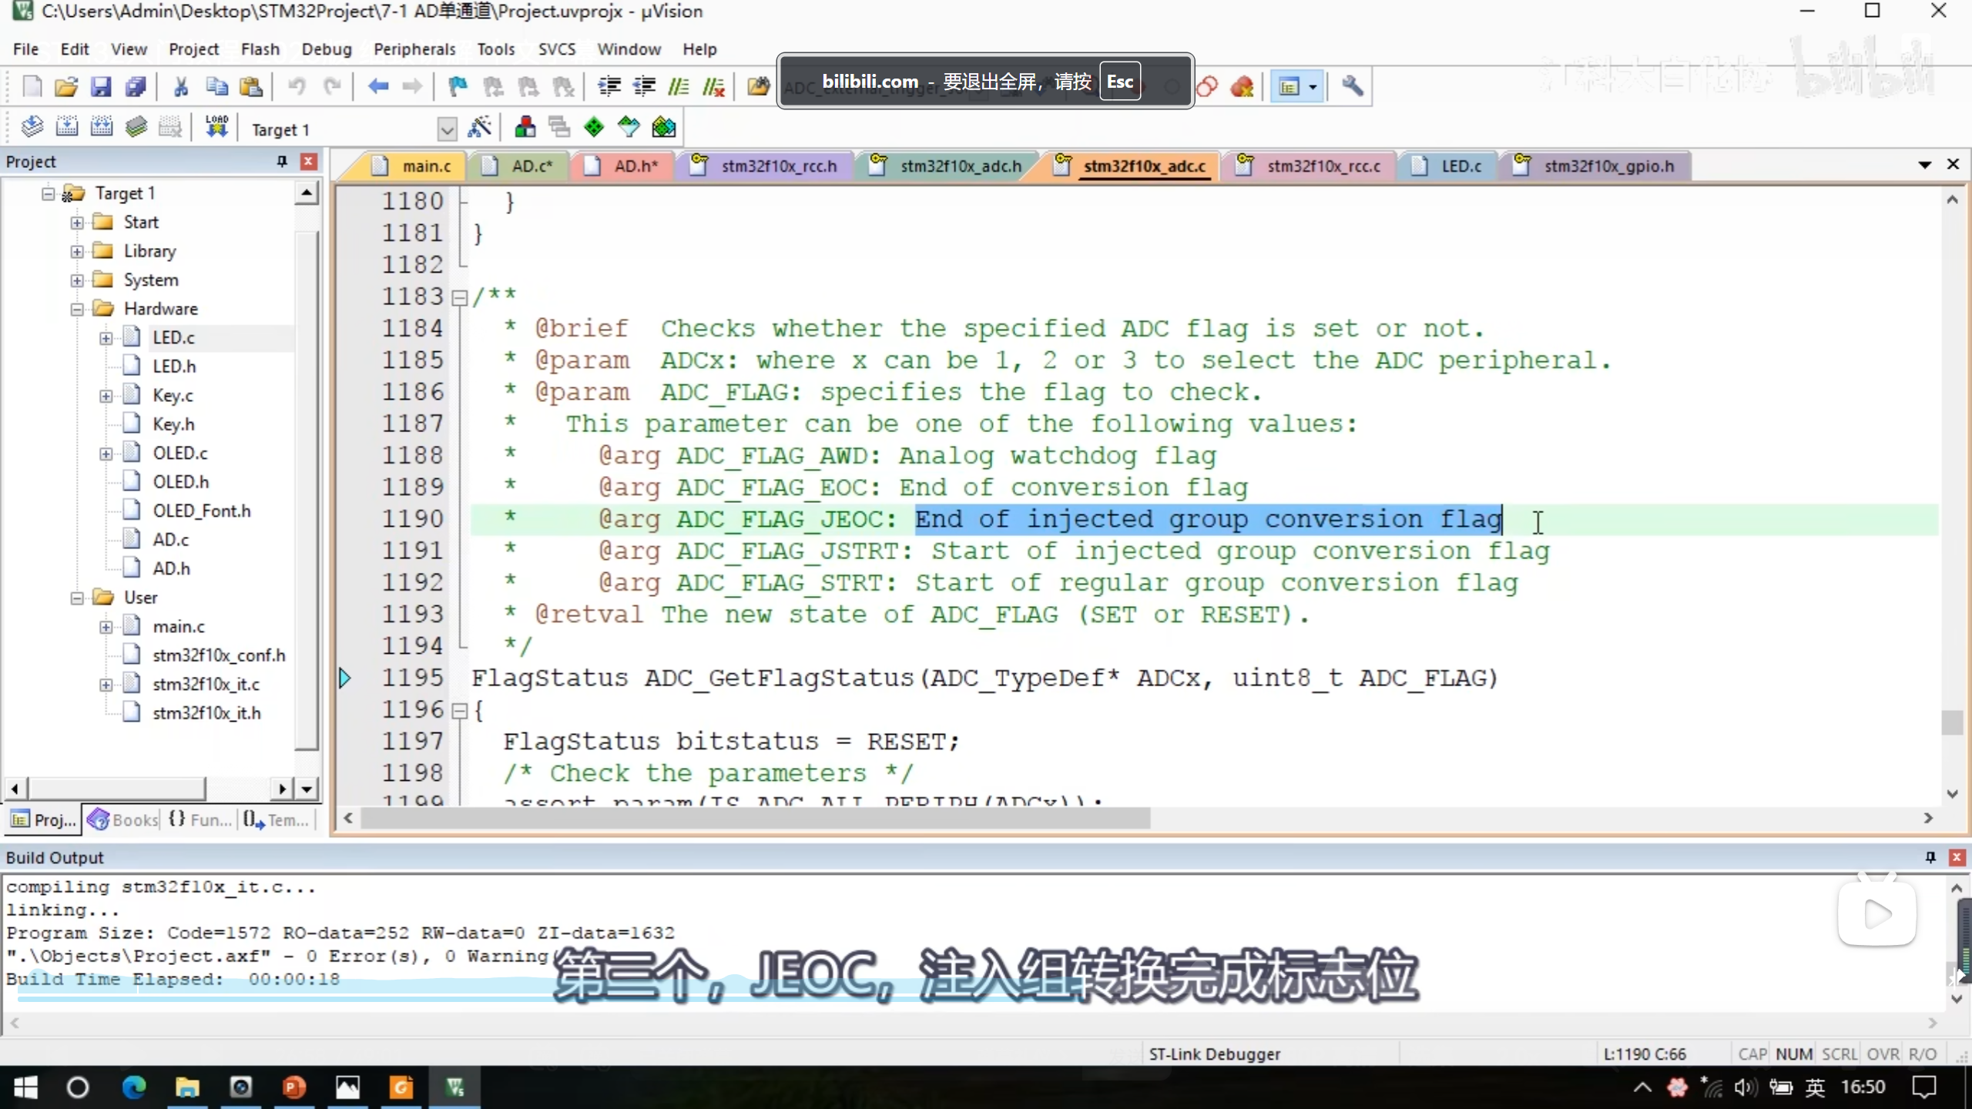
Task: Open Edge browser from taskbar
Action: (133, 1087)
